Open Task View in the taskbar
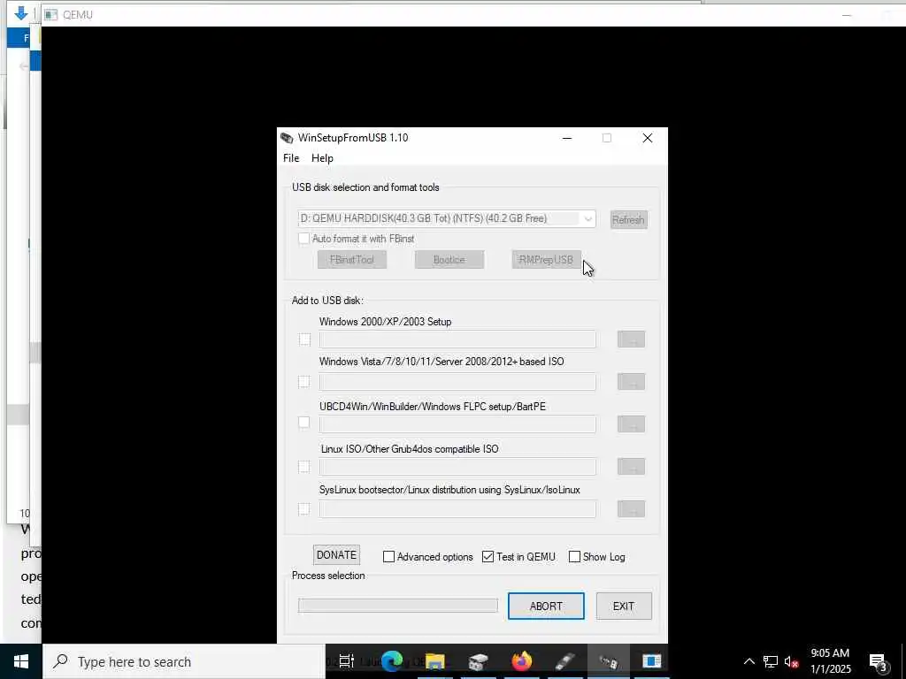The height and width of the screenshot is (679, 906). point(346,661)
